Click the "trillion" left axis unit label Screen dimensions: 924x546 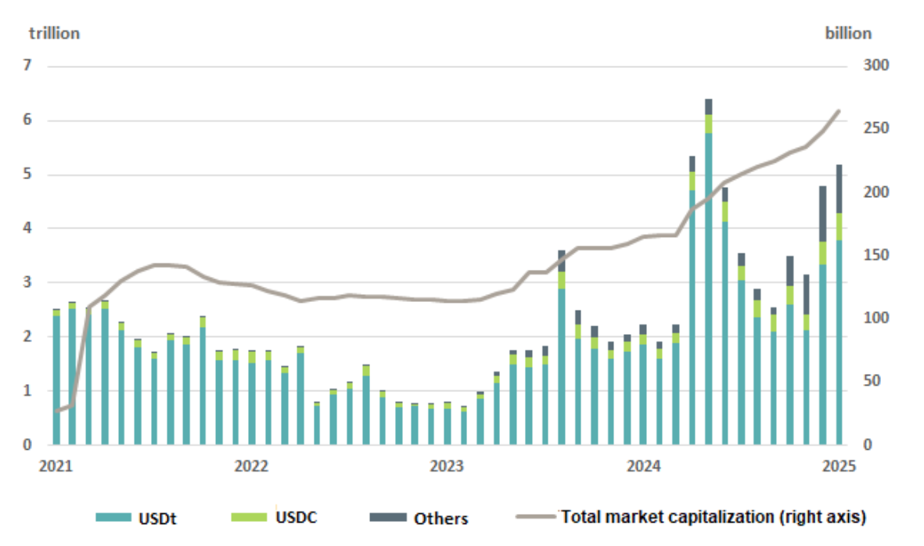(x=55, y=33)
